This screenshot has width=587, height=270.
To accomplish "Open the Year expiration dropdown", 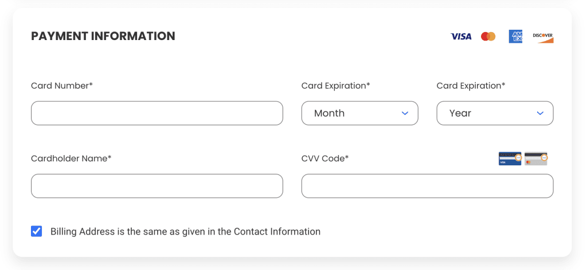I will [x=495, y=113].
